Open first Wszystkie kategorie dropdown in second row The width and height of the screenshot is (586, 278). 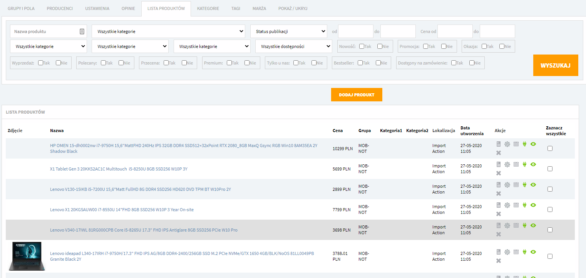pyautogui.click(x=49, y=46)
